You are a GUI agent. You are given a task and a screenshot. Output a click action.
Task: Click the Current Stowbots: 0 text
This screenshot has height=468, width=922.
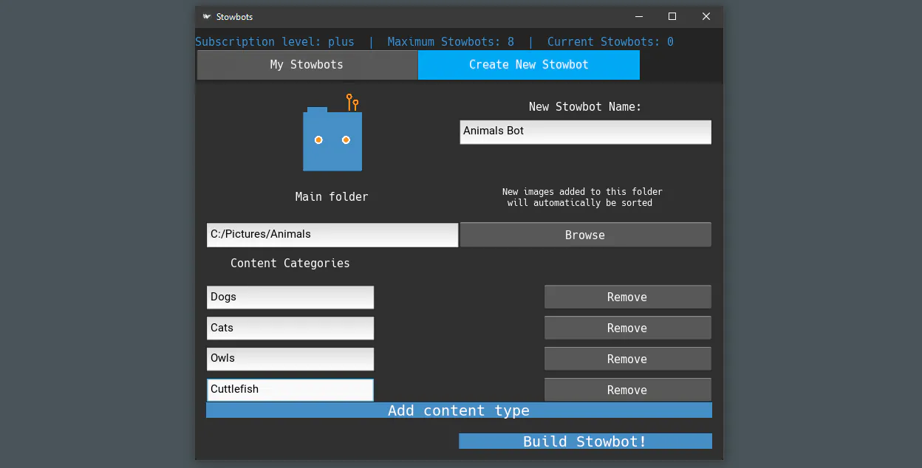click(610, 42)
